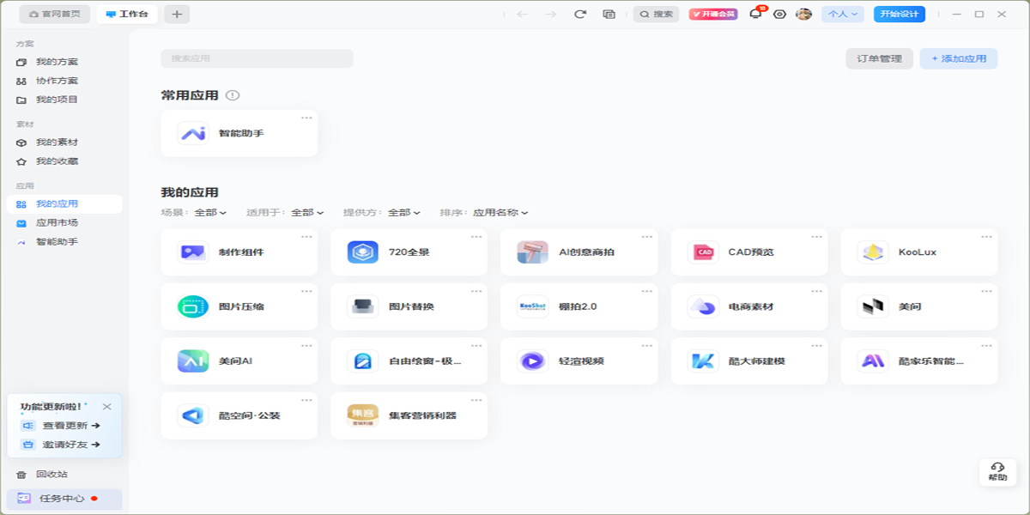Click the notification bell icon

click(755, 15)
